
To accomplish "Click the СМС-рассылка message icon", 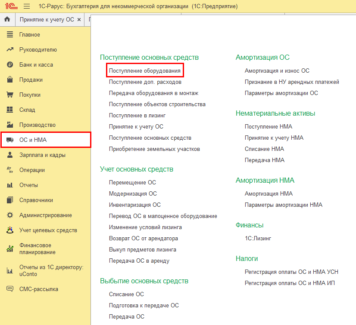I will coord(10,289).
